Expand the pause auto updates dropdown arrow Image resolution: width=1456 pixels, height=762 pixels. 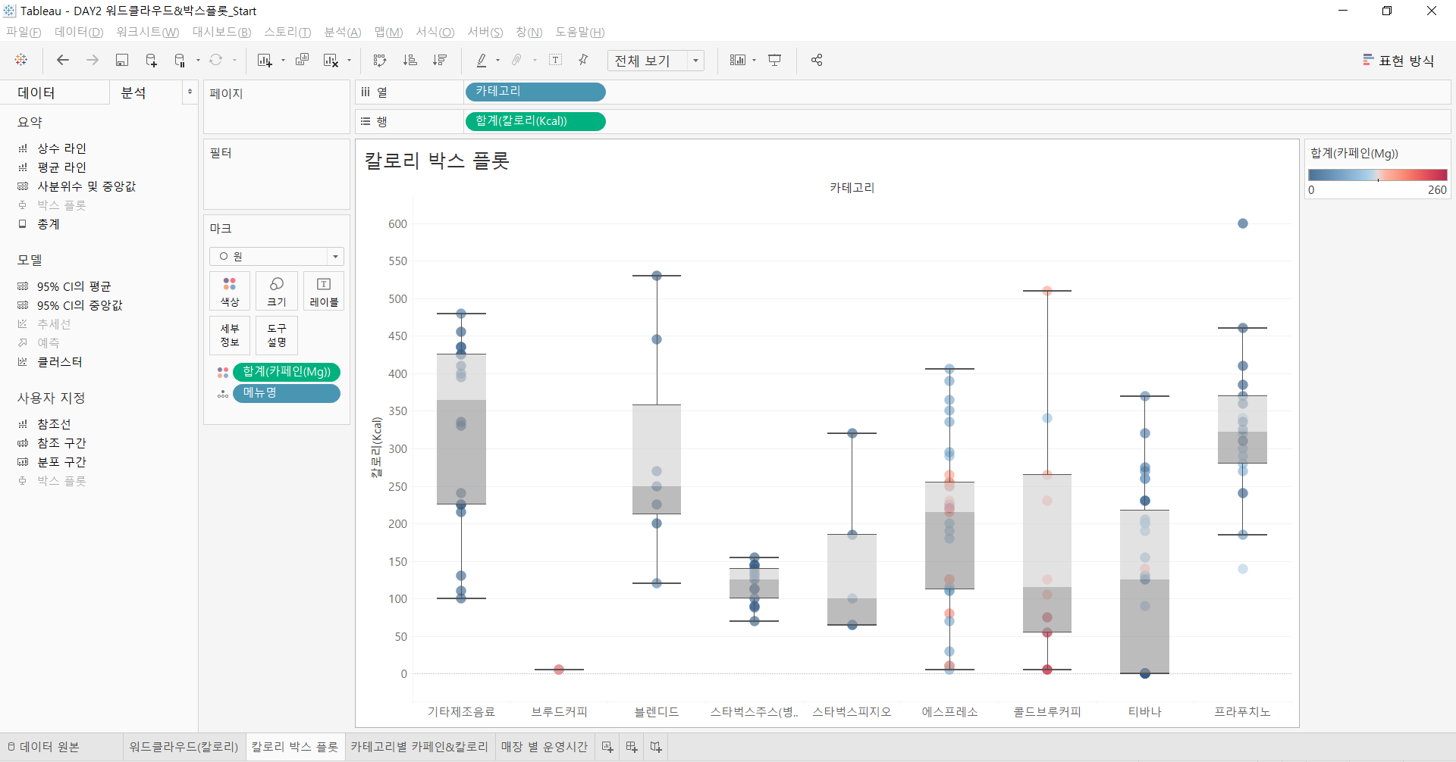click(198, 61)
